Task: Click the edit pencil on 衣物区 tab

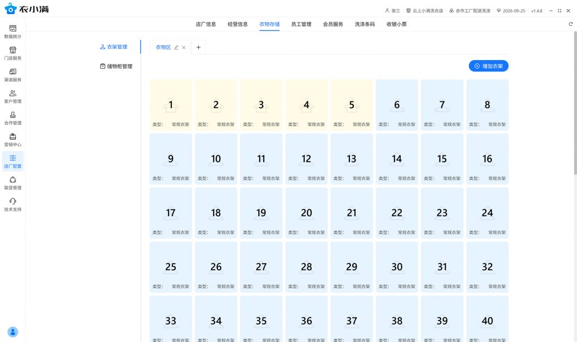Action: click(176, 48)
